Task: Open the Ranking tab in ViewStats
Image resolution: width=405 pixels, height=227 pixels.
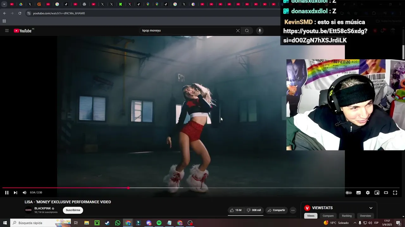Action: coord(347,216)
